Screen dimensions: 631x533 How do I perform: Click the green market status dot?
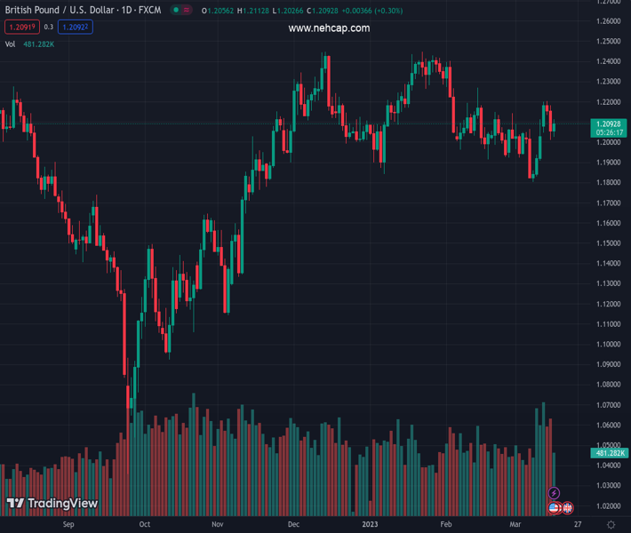tap(177, 11)
